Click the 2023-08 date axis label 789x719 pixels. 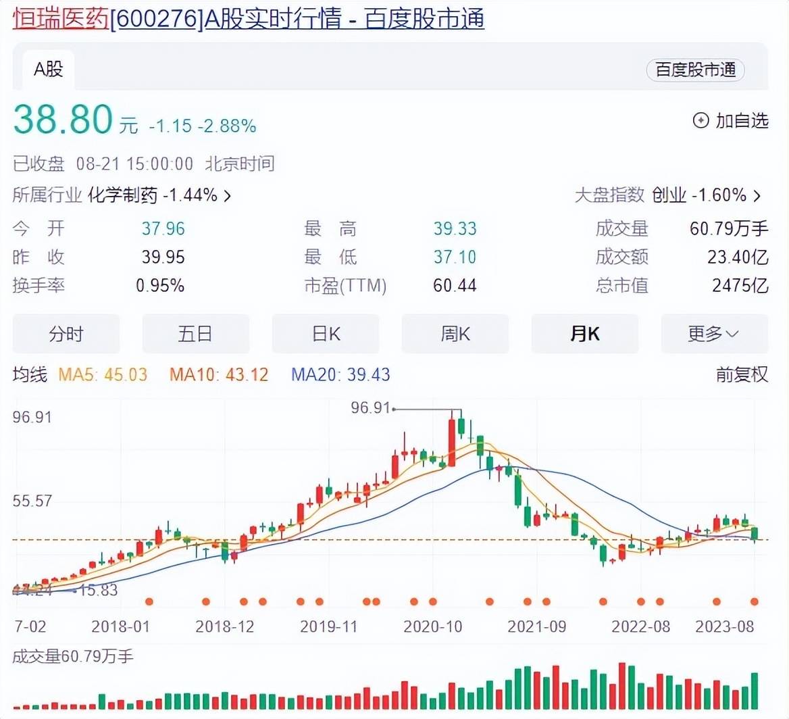[725, 627]
